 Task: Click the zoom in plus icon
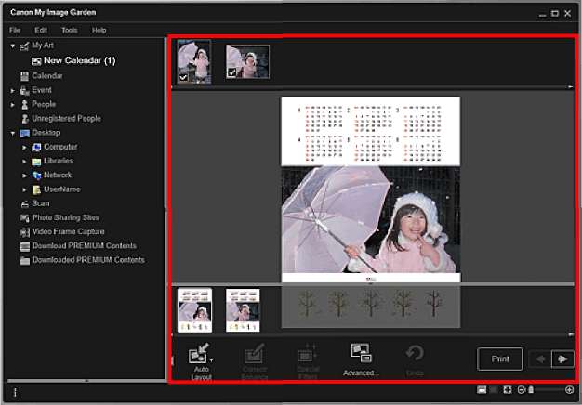tap(569, 390)
